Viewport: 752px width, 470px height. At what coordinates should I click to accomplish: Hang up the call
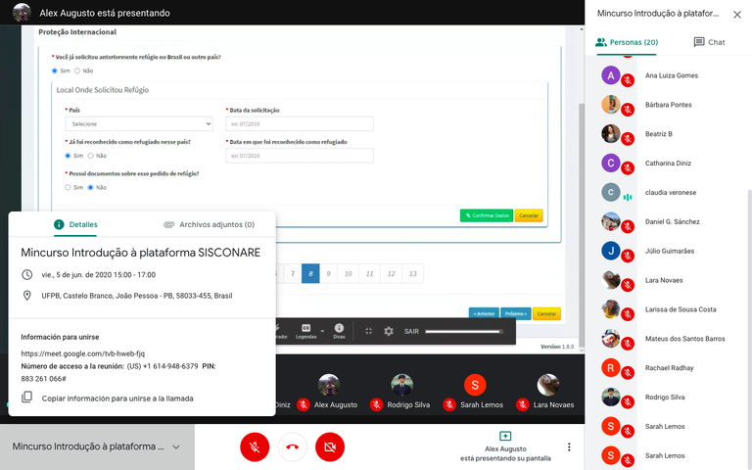pos(292,446)
